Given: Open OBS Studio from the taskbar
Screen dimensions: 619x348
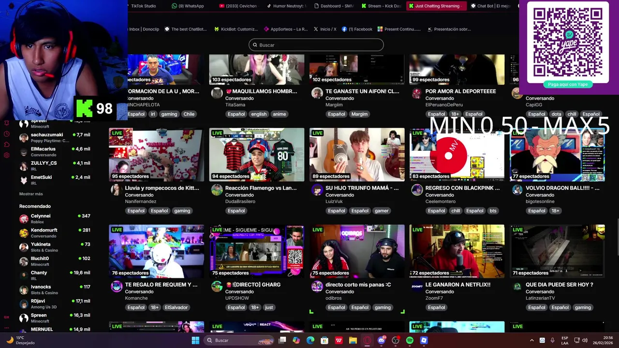Looking at the screenshot, I should pos(396,340).
